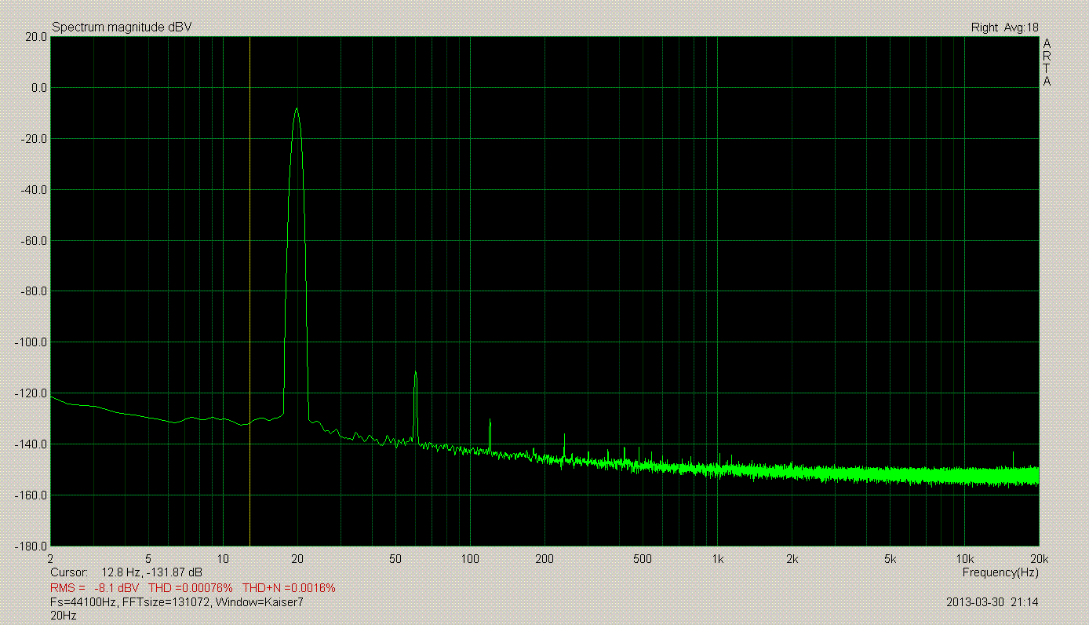Click the "-160.0" magnitude axis label
Viewport: 1089px width, 625px height.
click(x=31, y=495)
